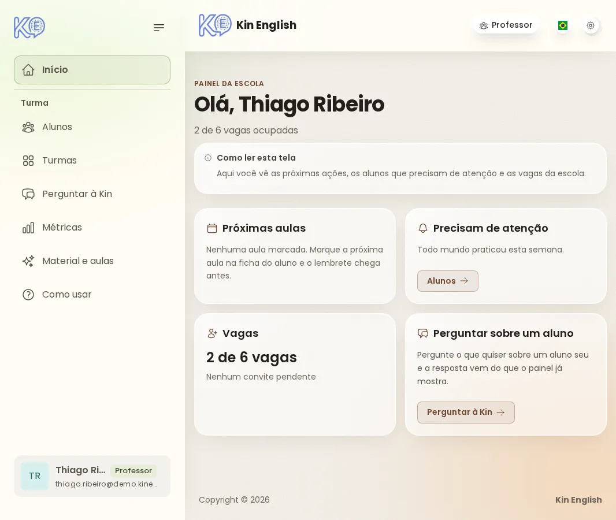The width and height of the screenshot is (616, 520).
Task: Click the Alunos button in attention card
Action: click(447, 281)
